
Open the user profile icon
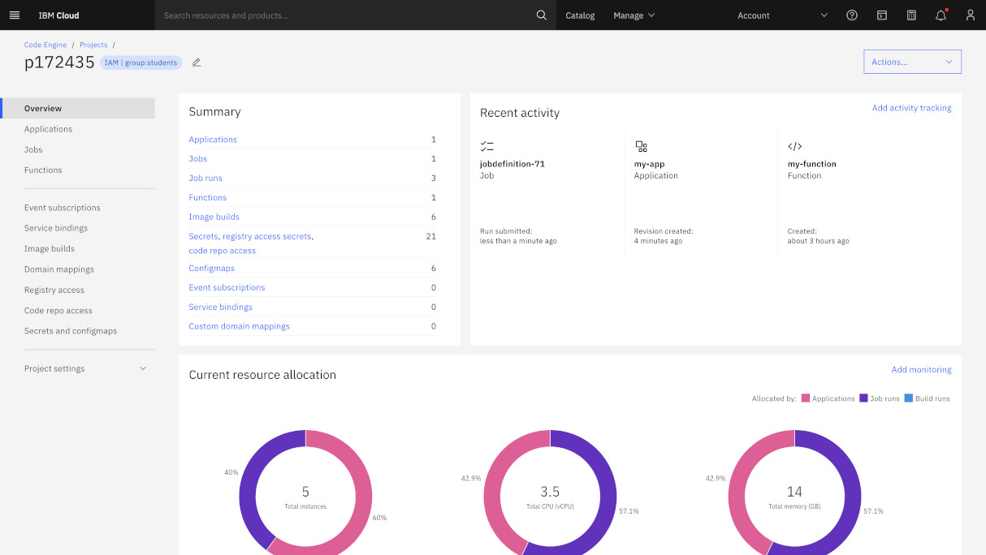970,15
